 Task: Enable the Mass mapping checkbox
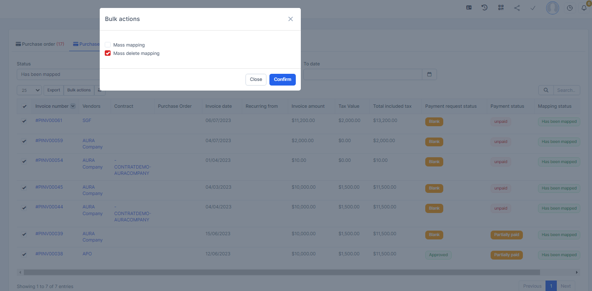coord(108,45)
